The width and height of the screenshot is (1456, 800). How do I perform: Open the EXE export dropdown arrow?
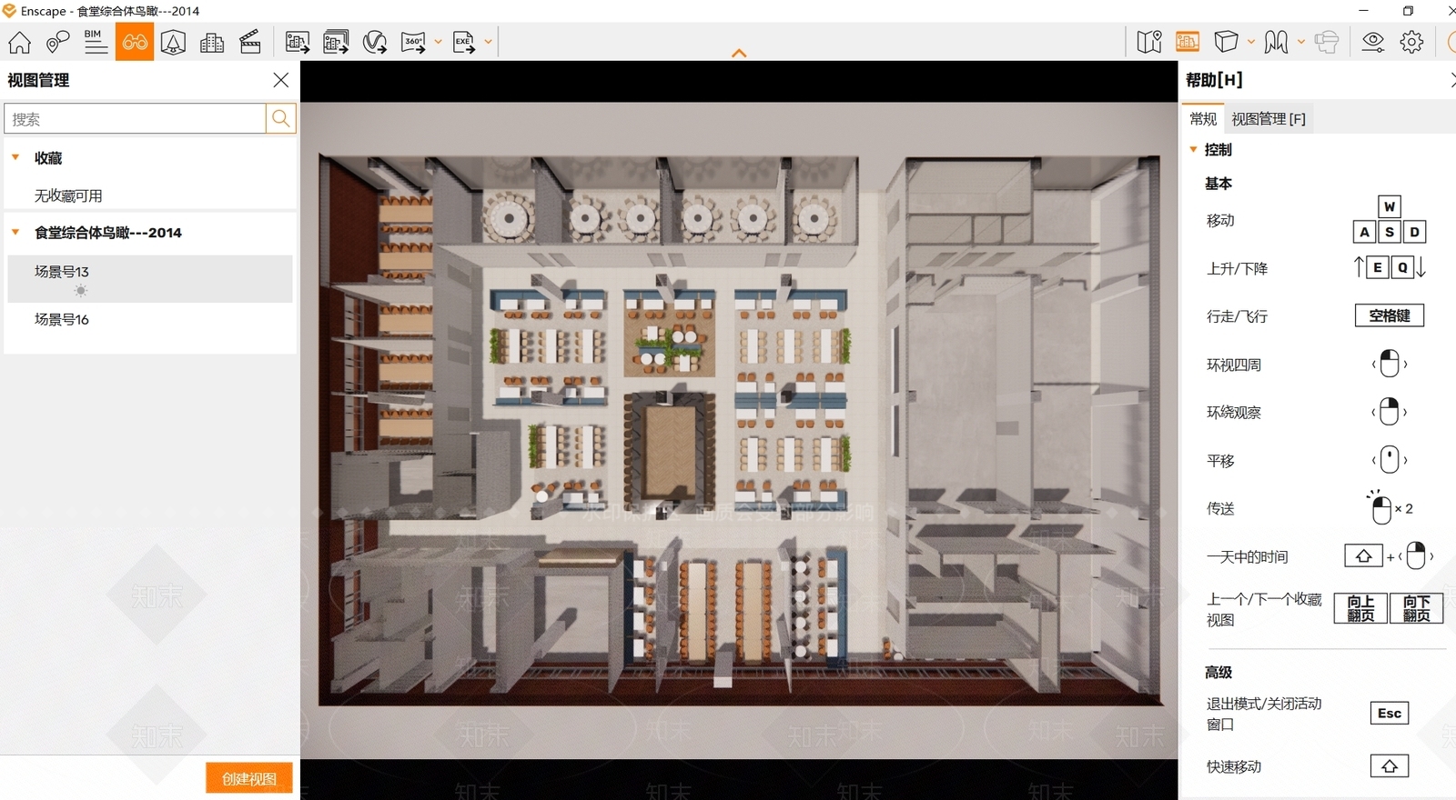tap(488, 42)
